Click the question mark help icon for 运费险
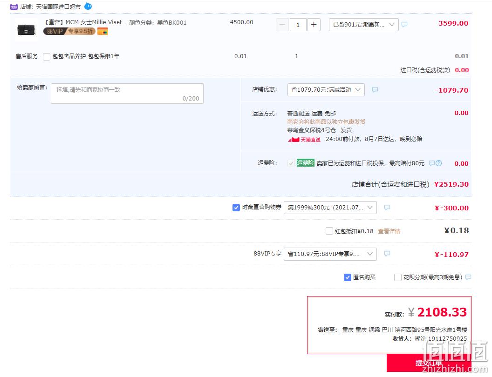Screen dimensions: 492x377 [x=439, y=163]
